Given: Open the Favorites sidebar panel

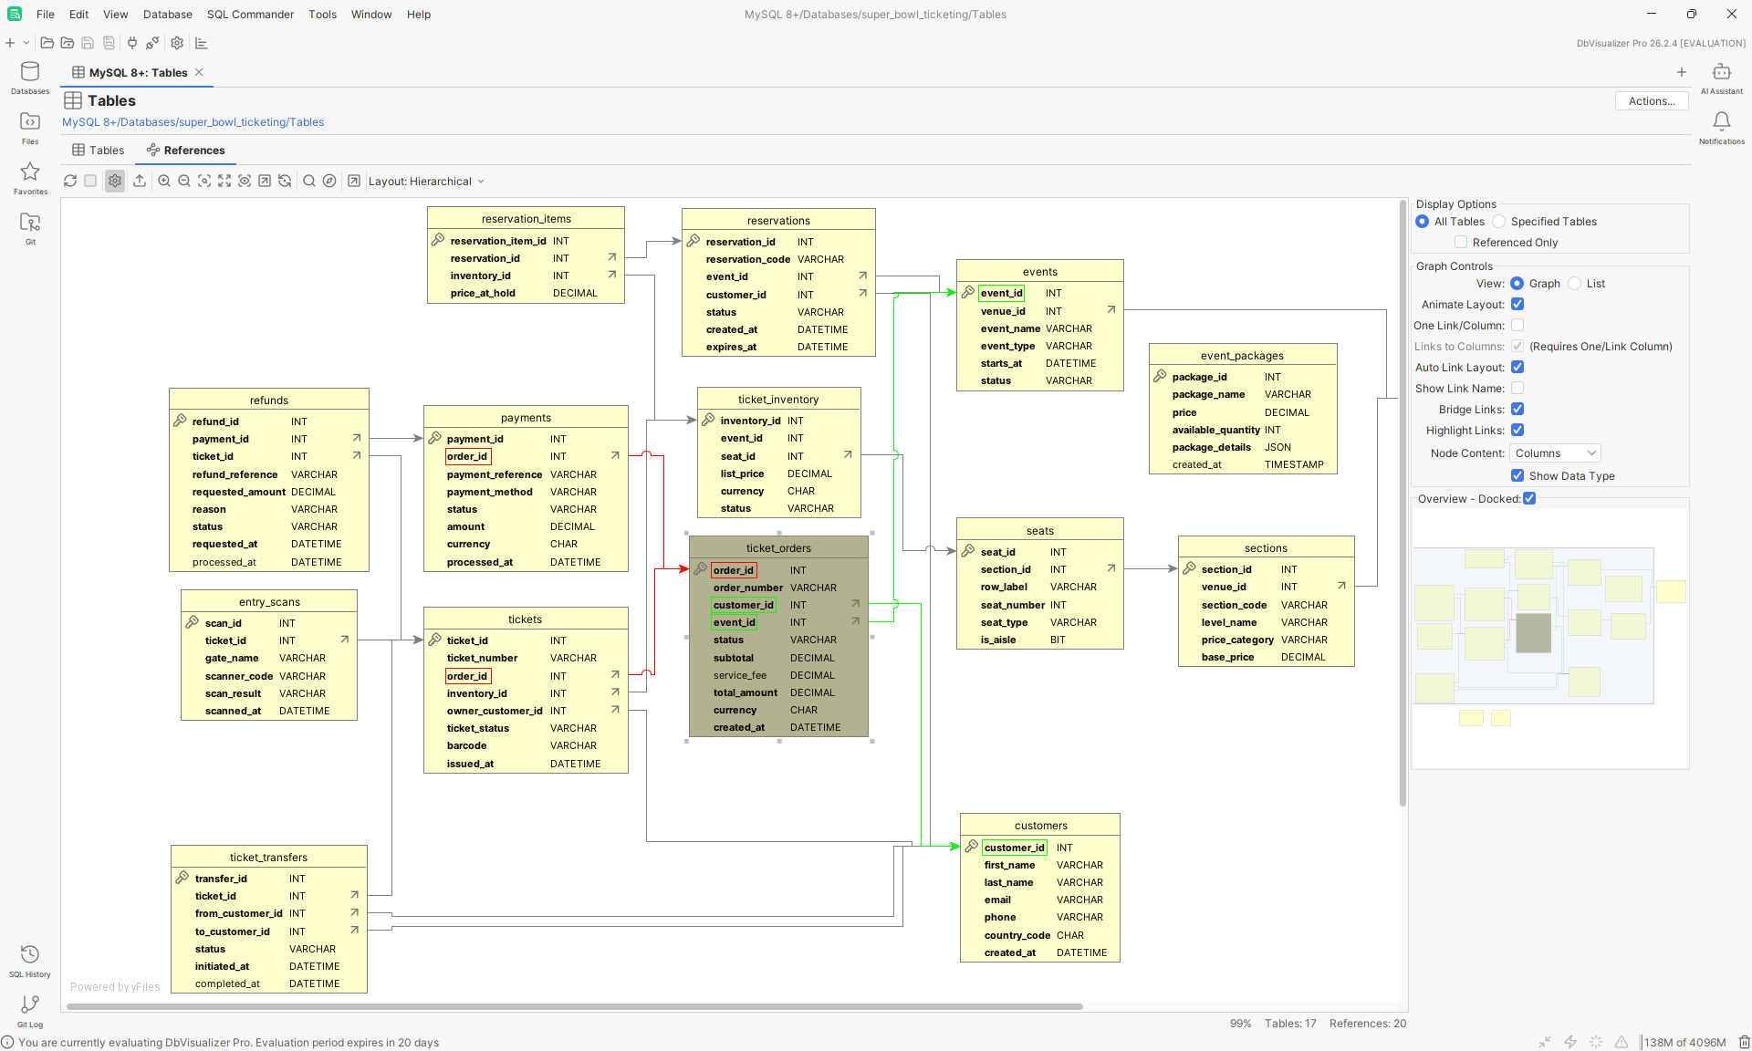Looking at the screenshot, I should (30, 178).
